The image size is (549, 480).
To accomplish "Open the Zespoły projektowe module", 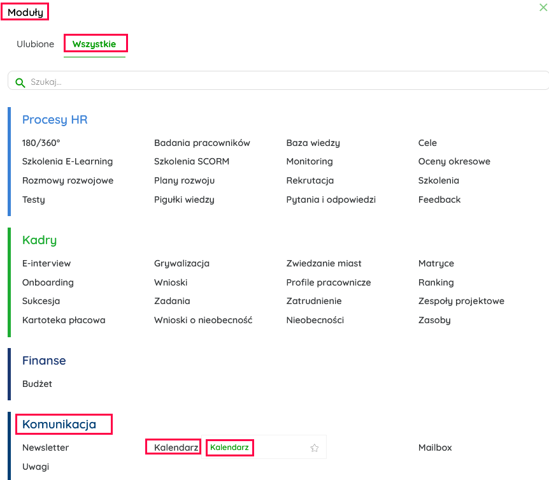I will click(461, 301).
